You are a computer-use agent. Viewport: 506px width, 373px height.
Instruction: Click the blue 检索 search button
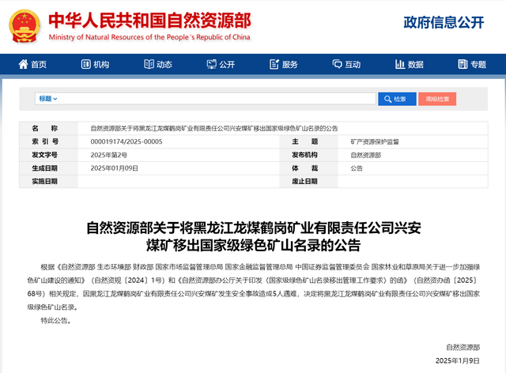(397, 99)
